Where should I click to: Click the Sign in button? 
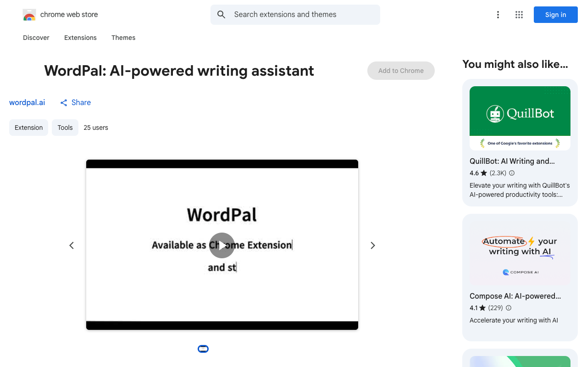(556, 15)
